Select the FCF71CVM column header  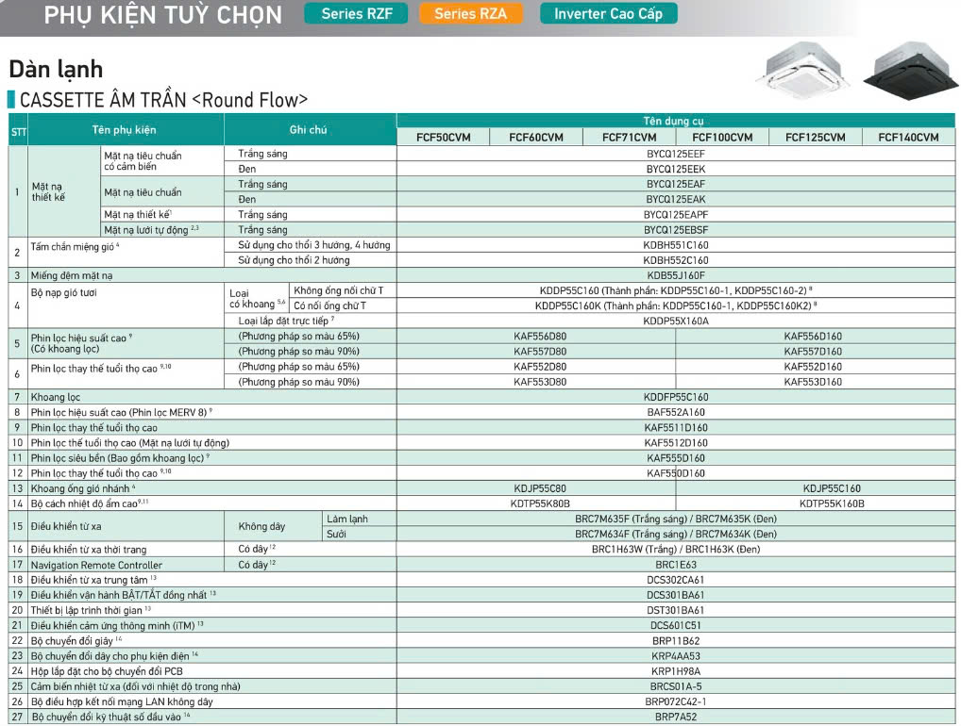pos(630,137)
